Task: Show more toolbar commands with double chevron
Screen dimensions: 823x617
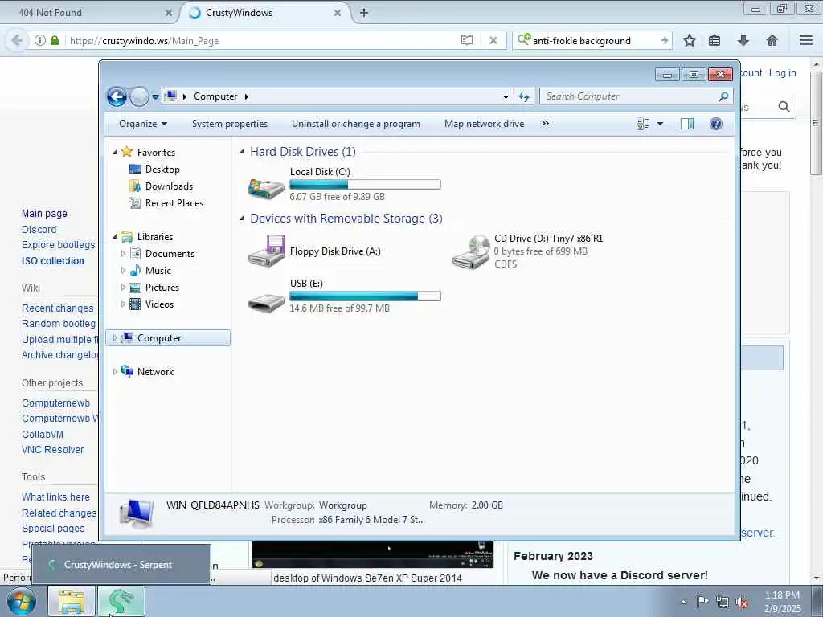Action: [546, 124]
